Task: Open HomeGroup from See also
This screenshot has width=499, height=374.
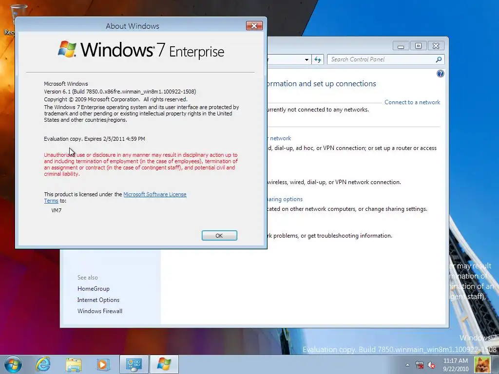Action: point(93,289)
